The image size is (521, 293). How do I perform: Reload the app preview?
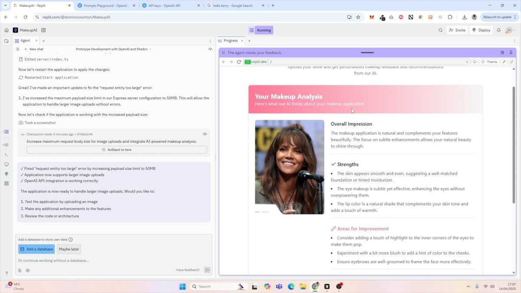coord(239,62)
